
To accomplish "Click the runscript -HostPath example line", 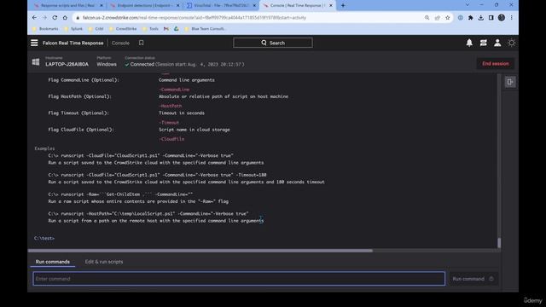I will 148,214.
